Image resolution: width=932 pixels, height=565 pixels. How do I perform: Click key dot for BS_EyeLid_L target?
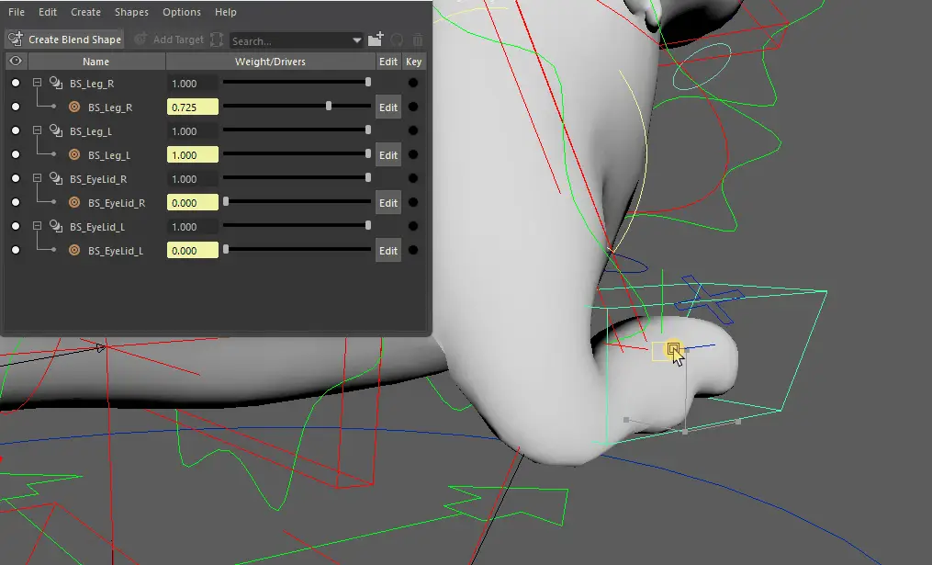coord(413,251)
